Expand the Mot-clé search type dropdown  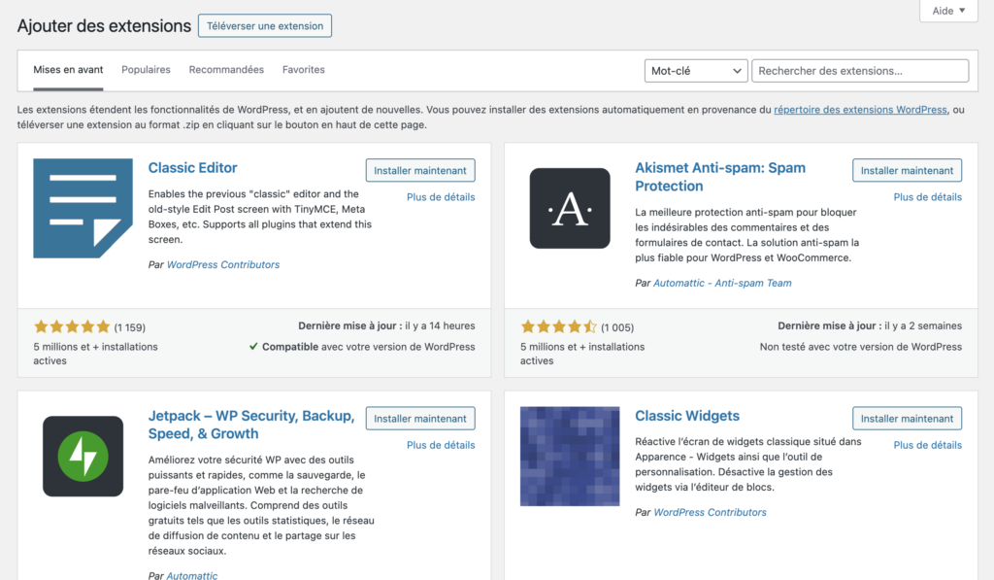pos(696,71)
